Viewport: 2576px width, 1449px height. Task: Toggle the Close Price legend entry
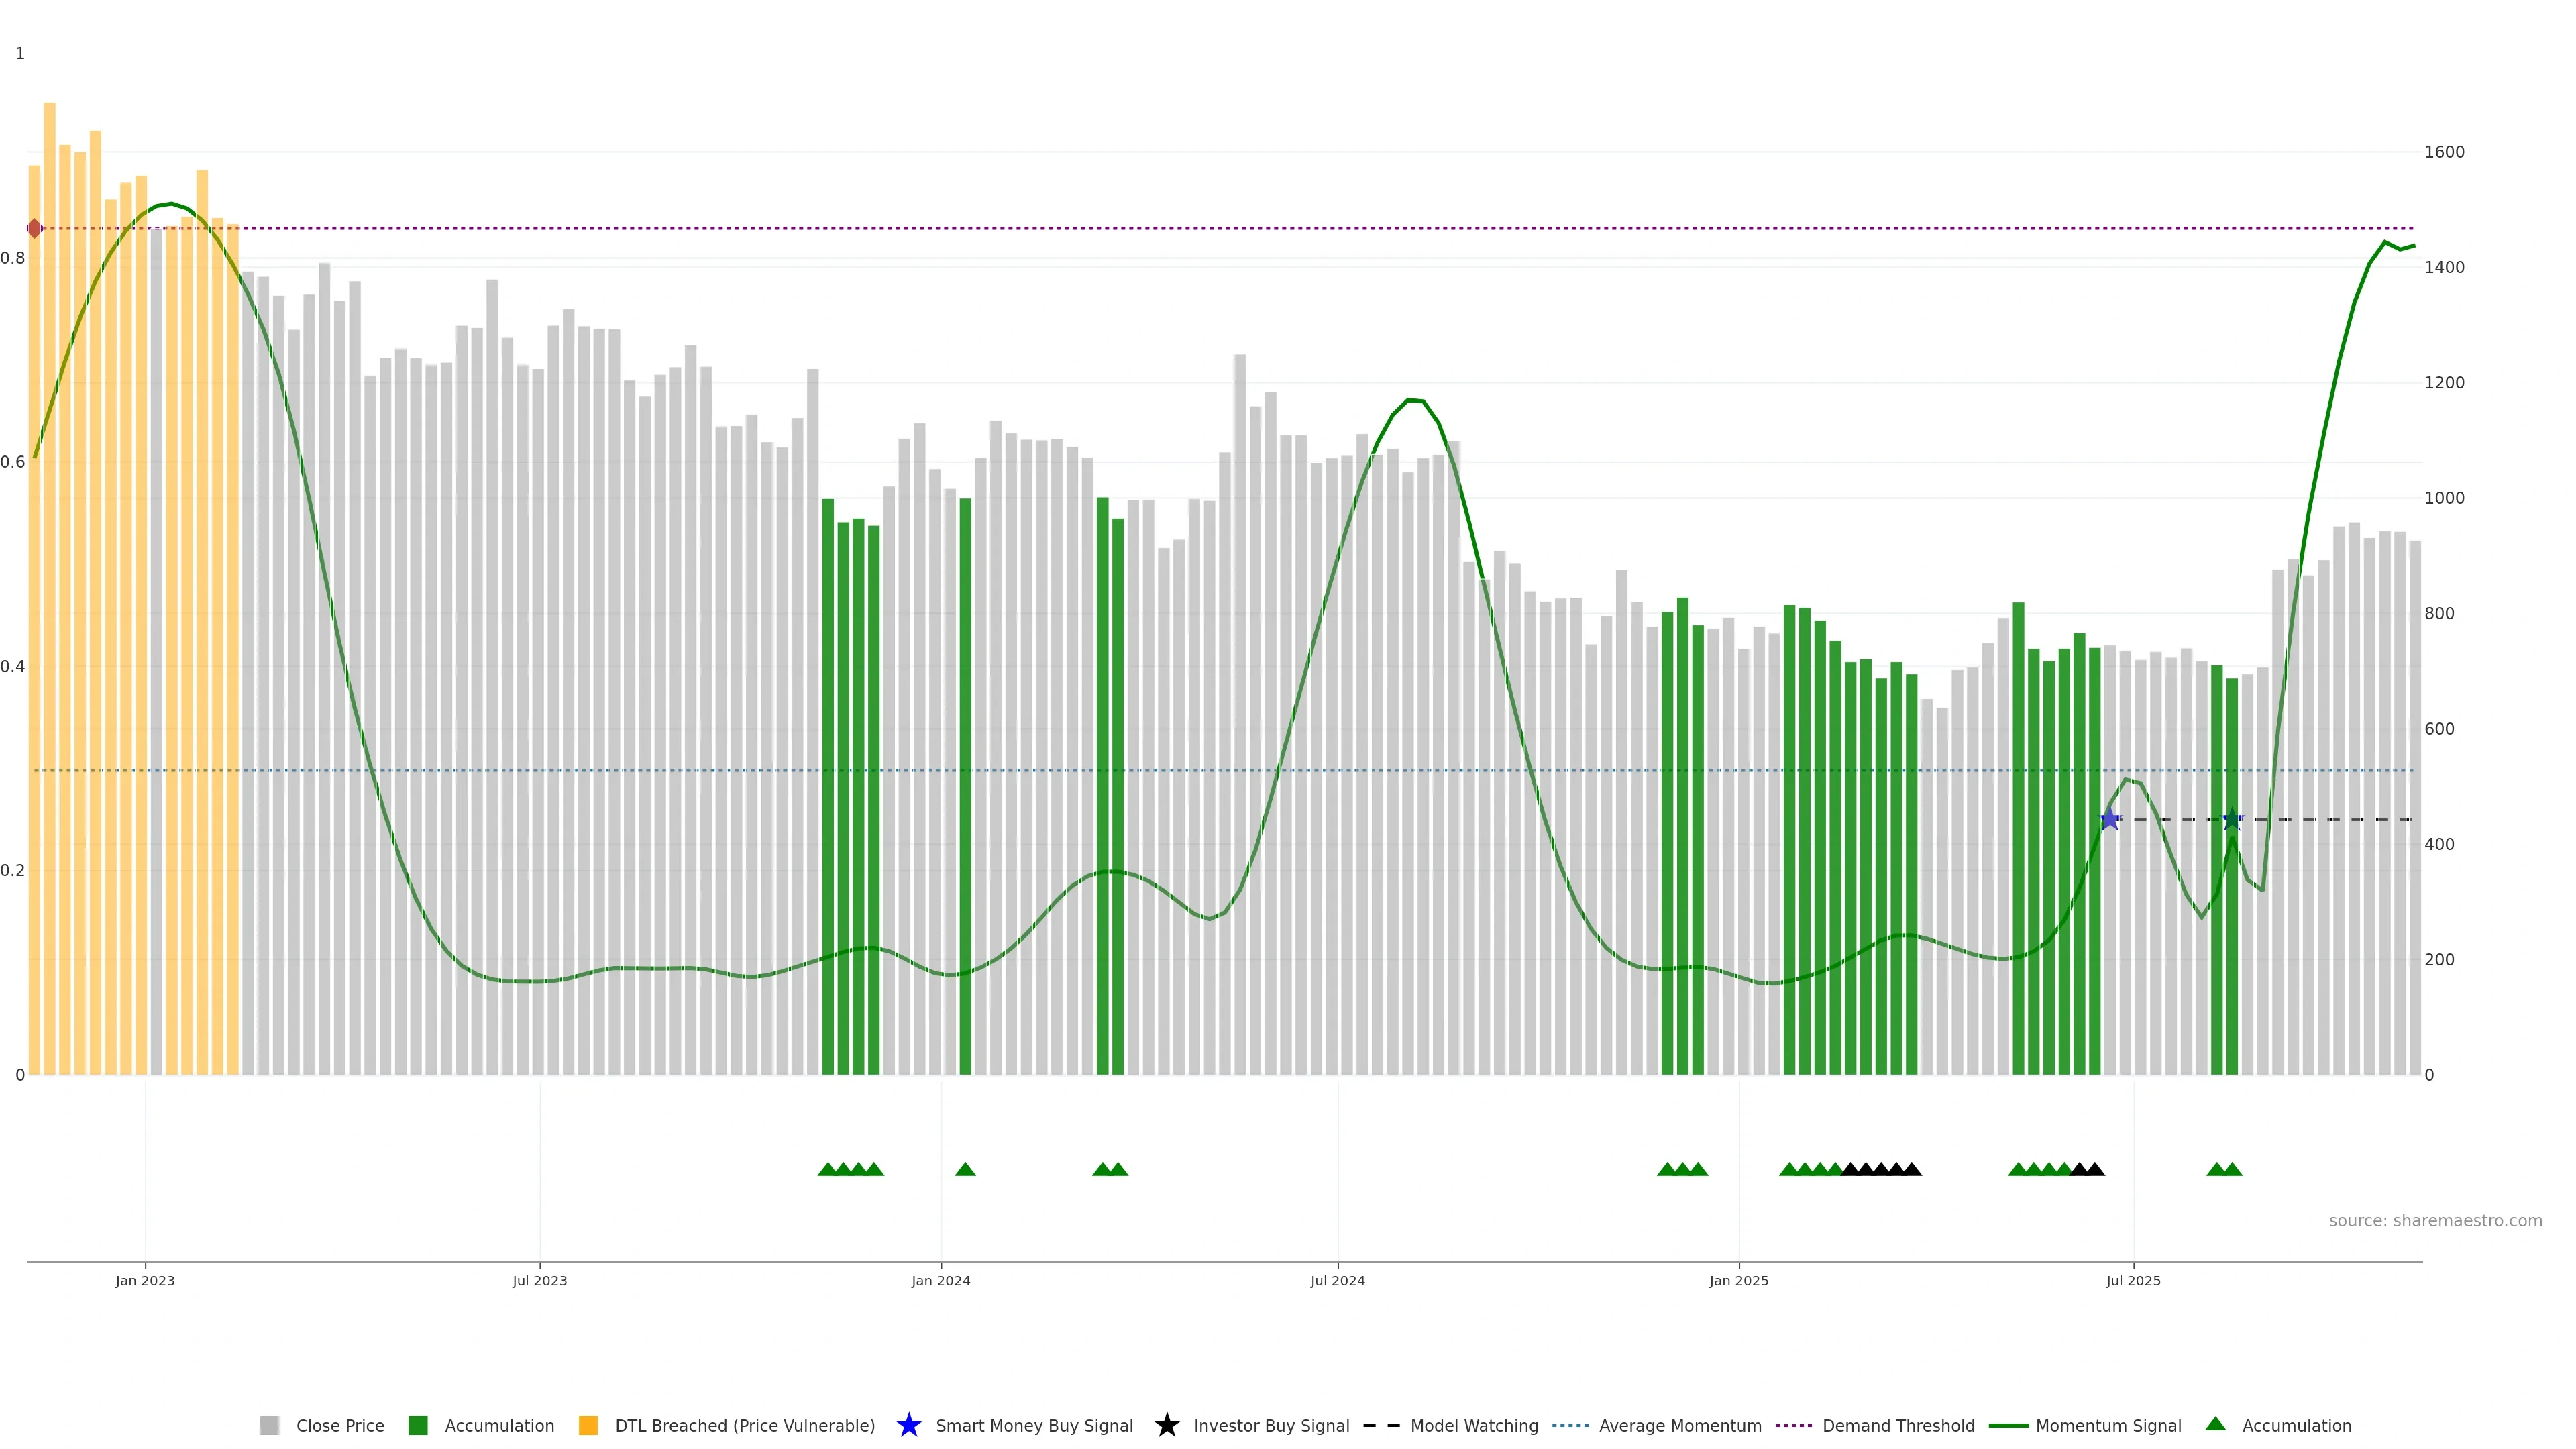click(x=339, y=1425)
